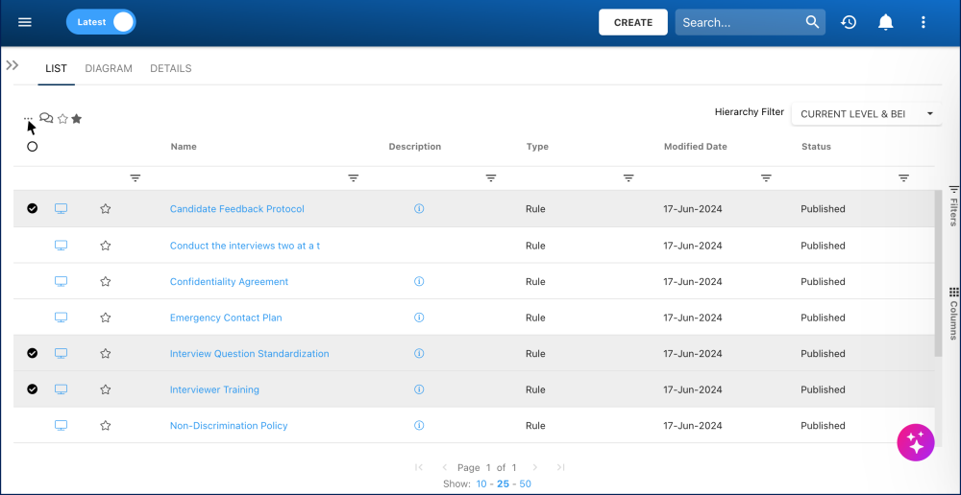Open the Emergency Contact Plan link
Viewport: 961px width, 495px height.
pos(226,318)
